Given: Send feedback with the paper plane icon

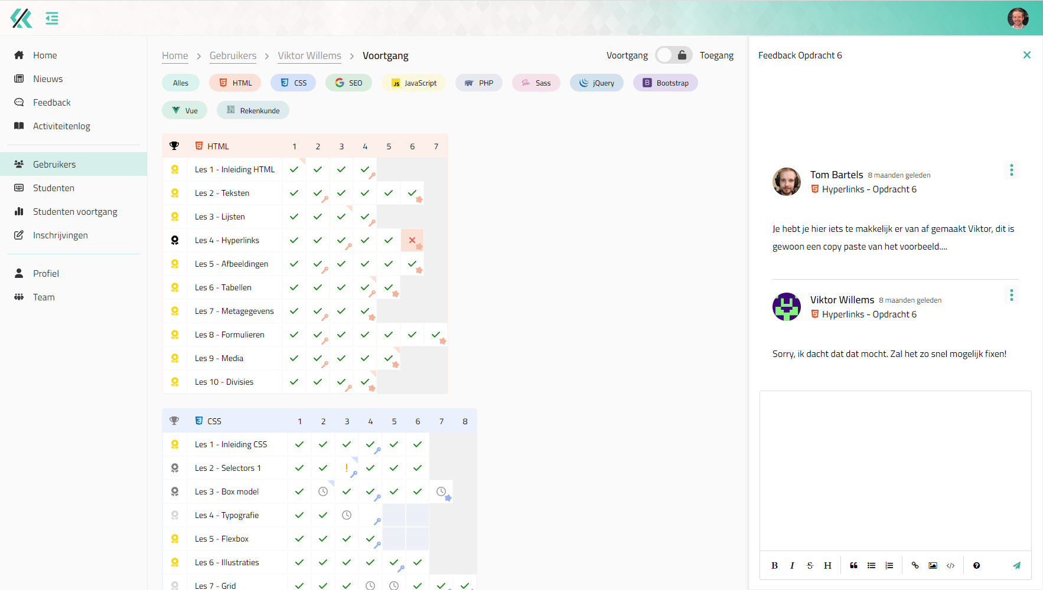Looking at the screenshot, I should pos(1016,565).
